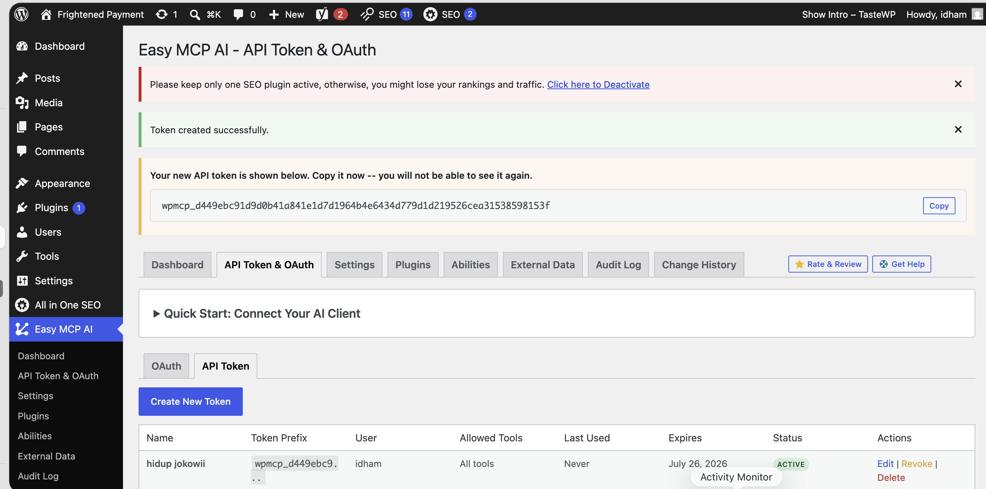Click the ACTIVE status badge
The width and height of the screenshot is (986, 489).
click(791, 464)
